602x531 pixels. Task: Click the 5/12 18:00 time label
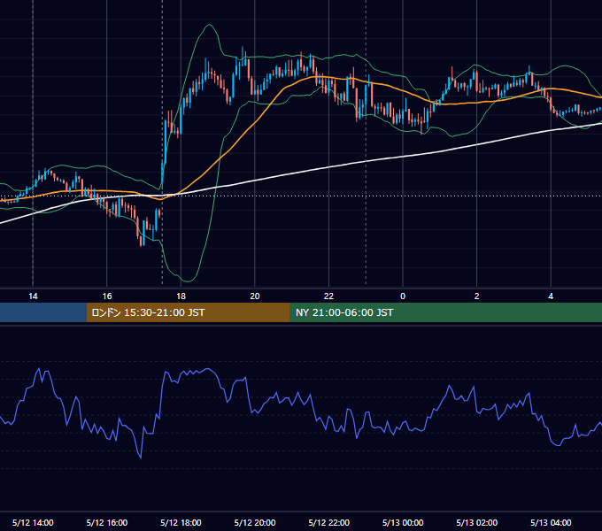coord(181,522)
